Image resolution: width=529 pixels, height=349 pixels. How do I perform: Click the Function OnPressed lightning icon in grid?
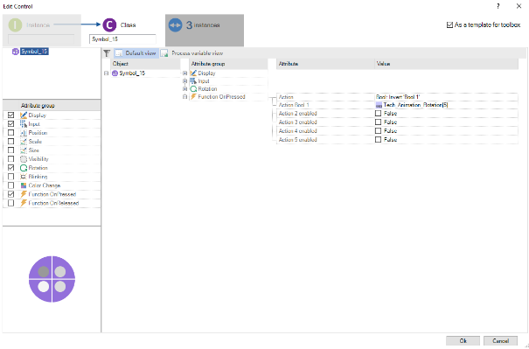pyautogui.click(x=193, y=97)
